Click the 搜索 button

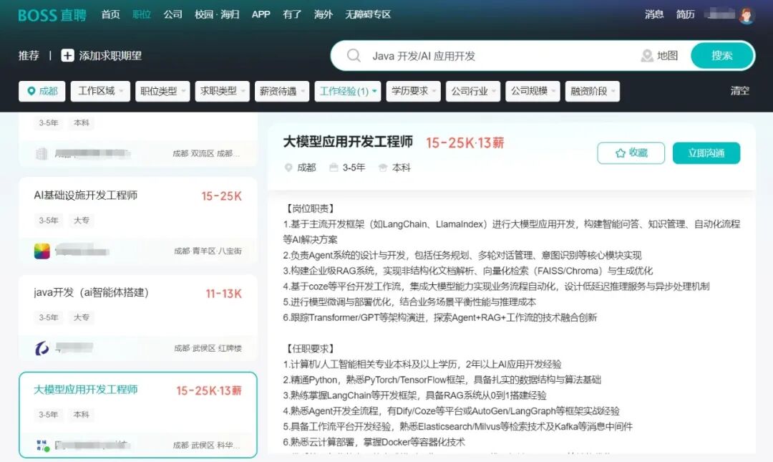(721, 56)
